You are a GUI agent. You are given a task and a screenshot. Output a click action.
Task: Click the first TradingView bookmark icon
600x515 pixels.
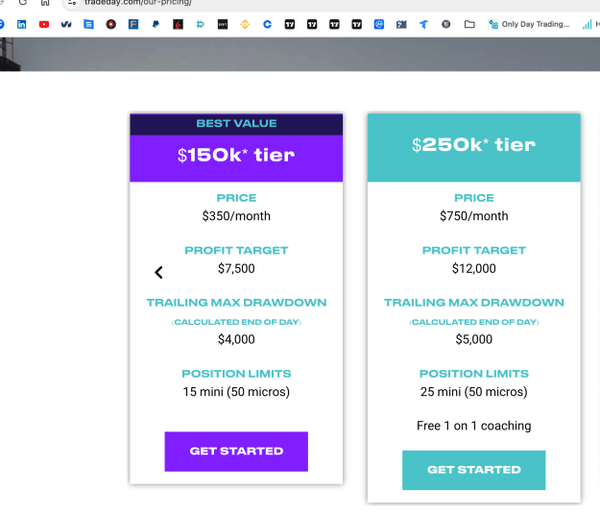(x=290, y=25)
